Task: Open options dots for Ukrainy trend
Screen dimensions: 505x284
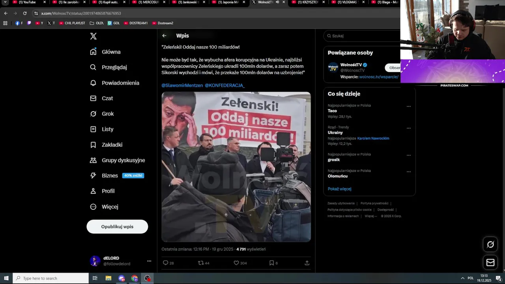Action: click(x=409, y=128)
